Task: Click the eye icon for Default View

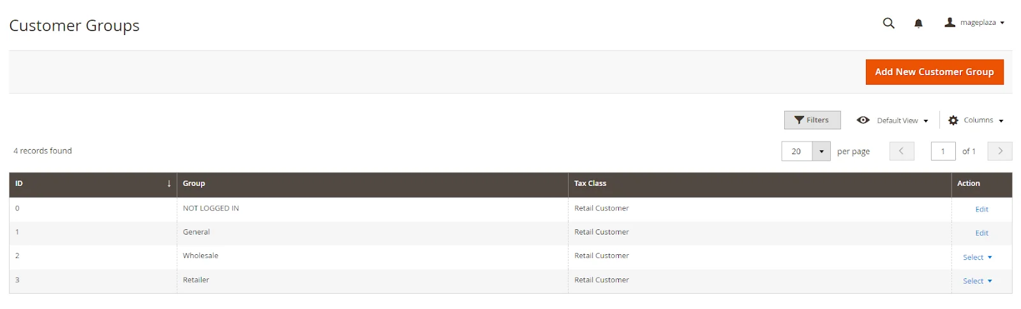Action: coord(863,120)
